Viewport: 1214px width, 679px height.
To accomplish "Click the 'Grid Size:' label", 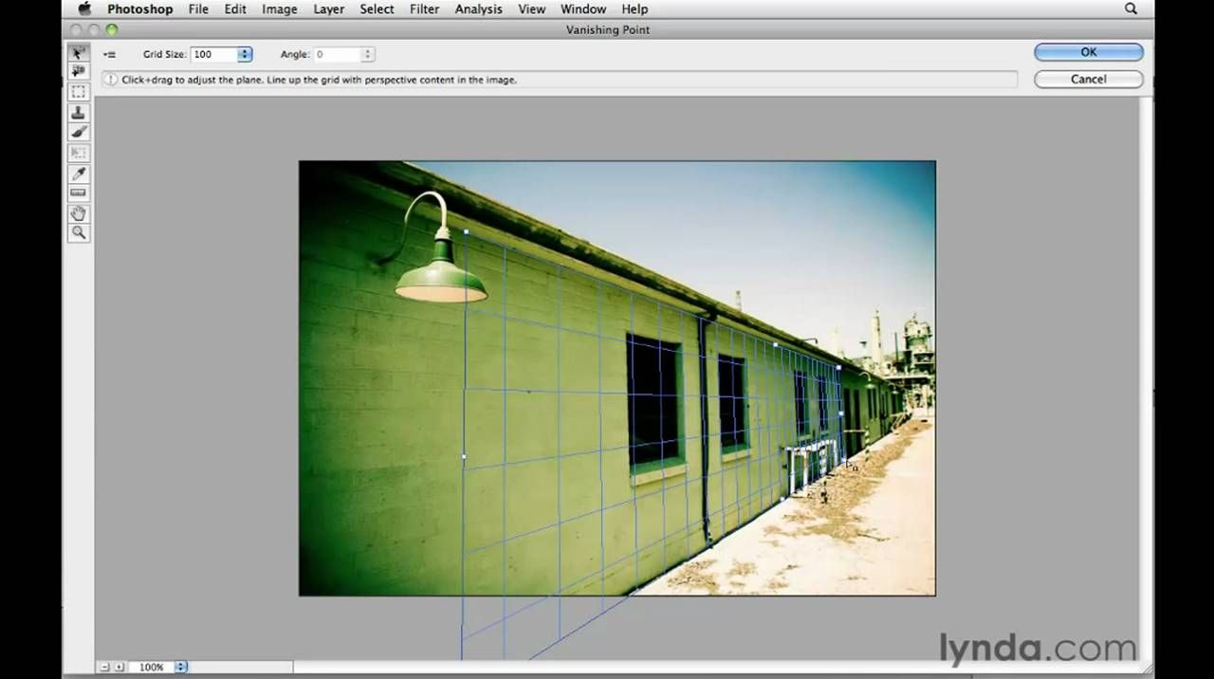I will point(164,55).
